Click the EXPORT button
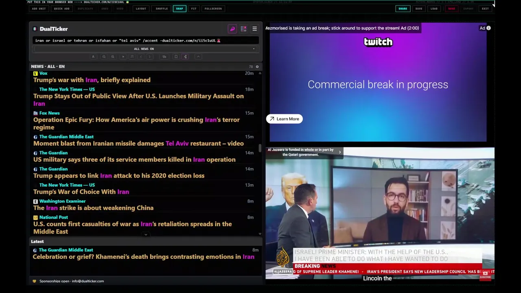This screenshot has width=521, height=293. pyautogui.click(x=468, y=9)
